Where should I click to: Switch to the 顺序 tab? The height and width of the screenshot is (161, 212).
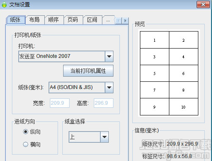pos(54,20)
